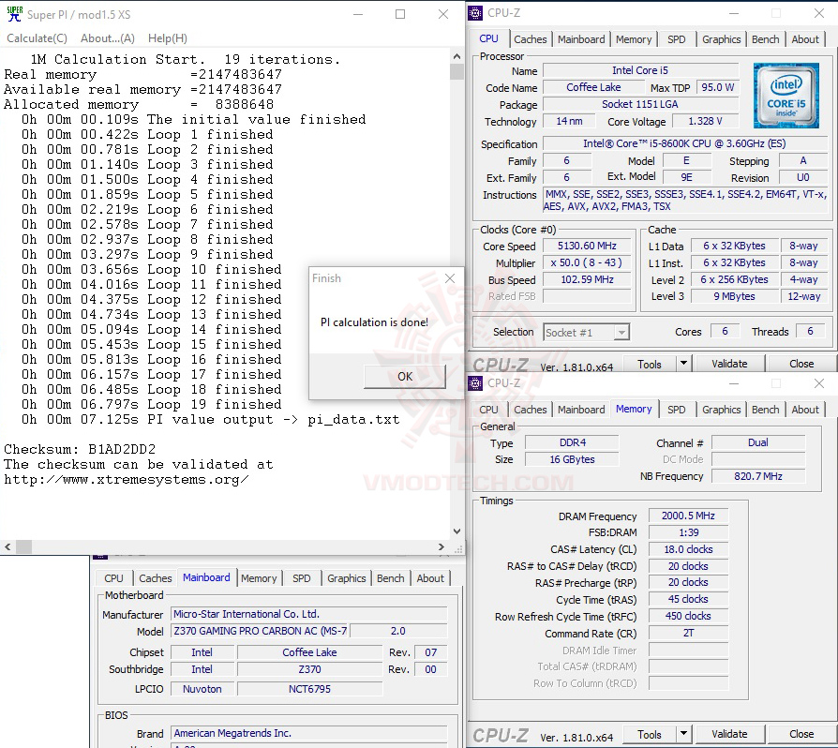Click Super PI horizontal scrollbar right arrow
838x748 pixels.
pos(441,546)
